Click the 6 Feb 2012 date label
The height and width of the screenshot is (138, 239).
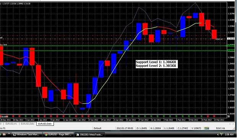click(180, 120)
